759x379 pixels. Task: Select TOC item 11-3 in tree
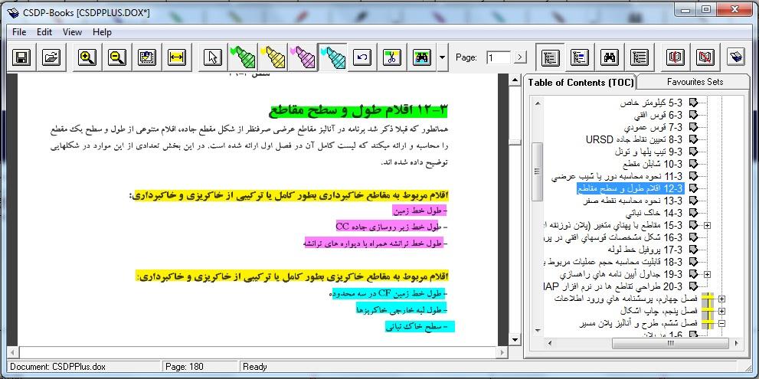coord(617,176)
